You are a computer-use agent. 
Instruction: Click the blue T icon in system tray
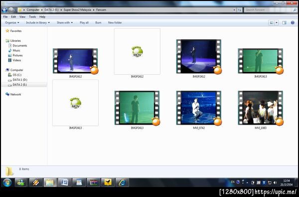pyautogui.click(x=264, y=183)
